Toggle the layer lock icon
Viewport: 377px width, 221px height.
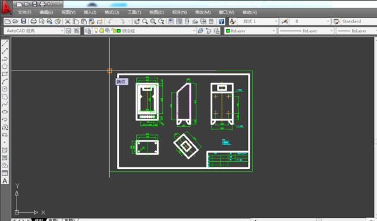click(x=114, y=30)
